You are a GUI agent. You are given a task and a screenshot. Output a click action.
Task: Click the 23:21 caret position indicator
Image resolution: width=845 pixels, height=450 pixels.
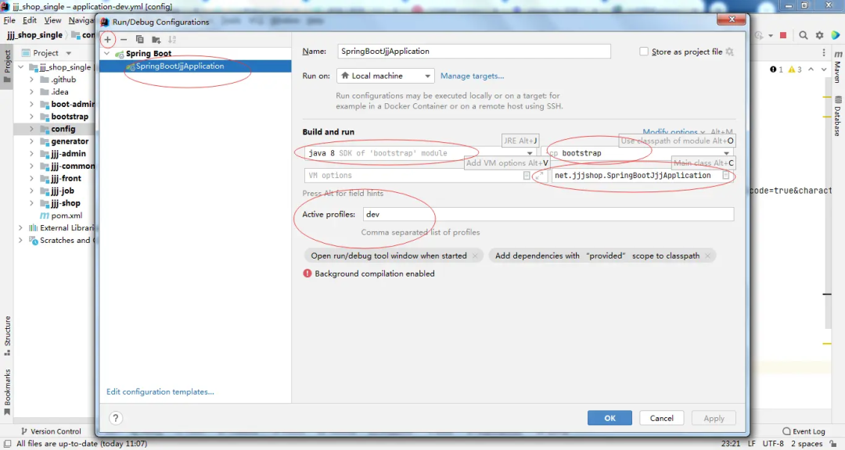click(730, 444)
